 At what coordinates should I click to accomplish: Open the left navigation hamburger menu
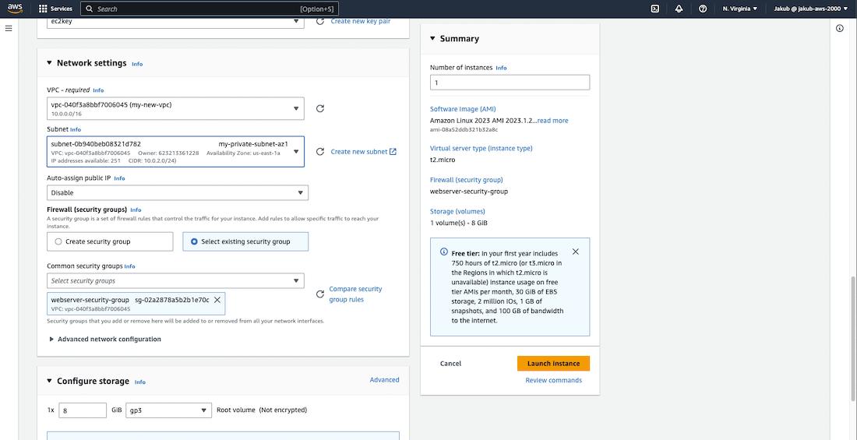click(9, 28)
